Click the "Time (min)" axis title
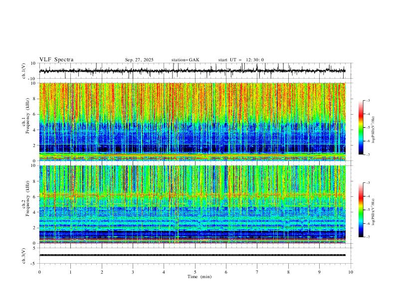 pos(199,277)
